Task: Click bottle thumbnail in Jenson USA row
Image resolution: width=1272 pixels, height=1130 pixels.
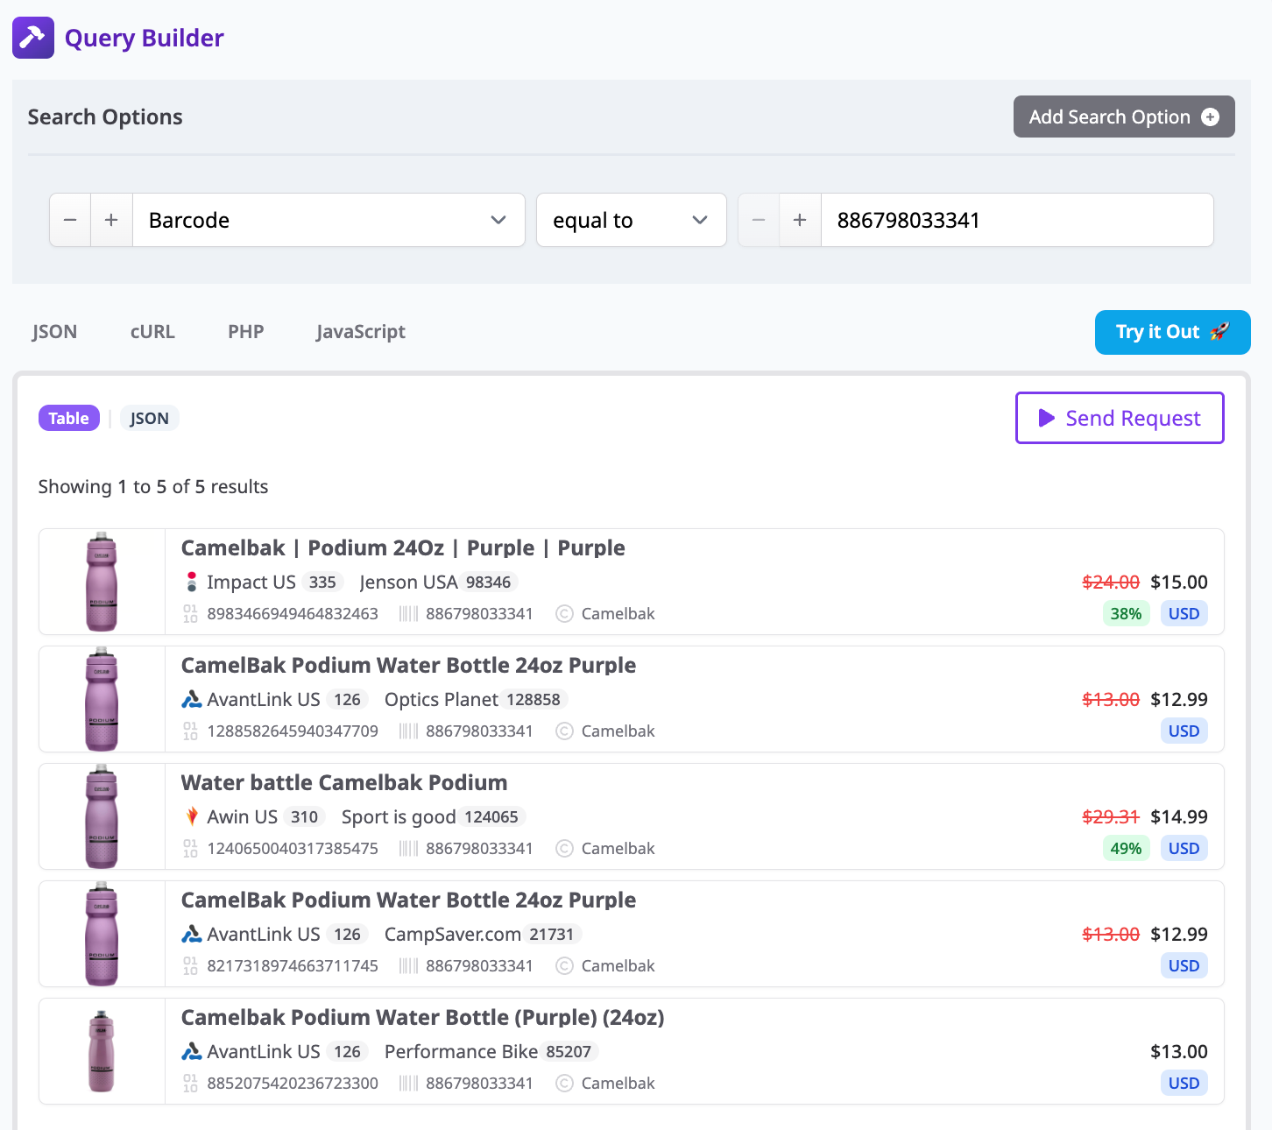Action: click(102, 582)
